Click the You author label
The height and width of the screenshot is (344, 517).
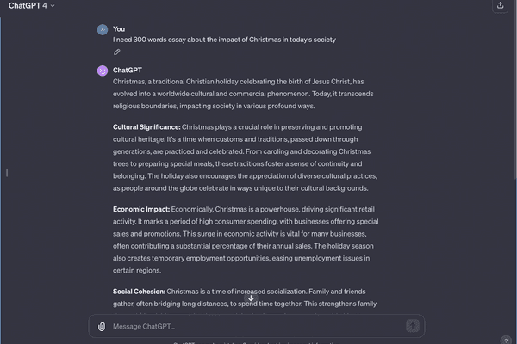[x=119, y=28]
